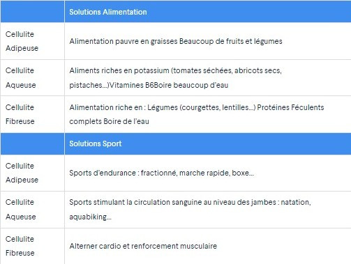351x264 pixels.
Task: Select Cellulite Adipeuse label under Solutions Sport
Action: 22,173
